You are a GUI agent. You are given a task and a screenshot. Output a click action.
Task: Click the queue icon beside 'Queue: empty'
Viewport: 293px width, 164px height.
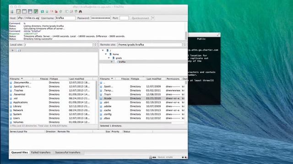click(154, 157)
